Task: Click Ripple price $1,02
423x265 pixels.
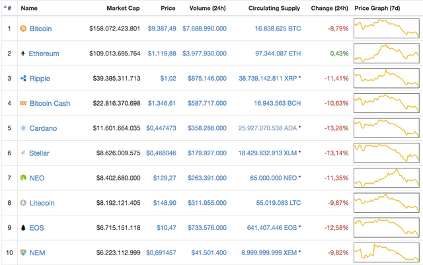Action: [168, 78]
